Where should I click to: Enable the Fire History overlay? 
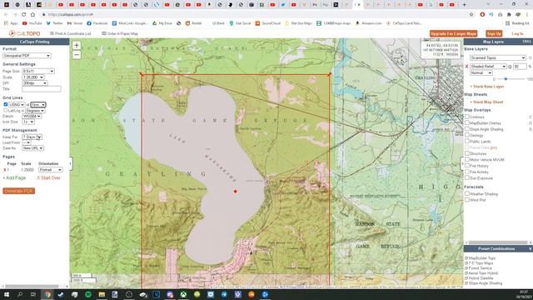pyautogui.click(x=467, y=166)
